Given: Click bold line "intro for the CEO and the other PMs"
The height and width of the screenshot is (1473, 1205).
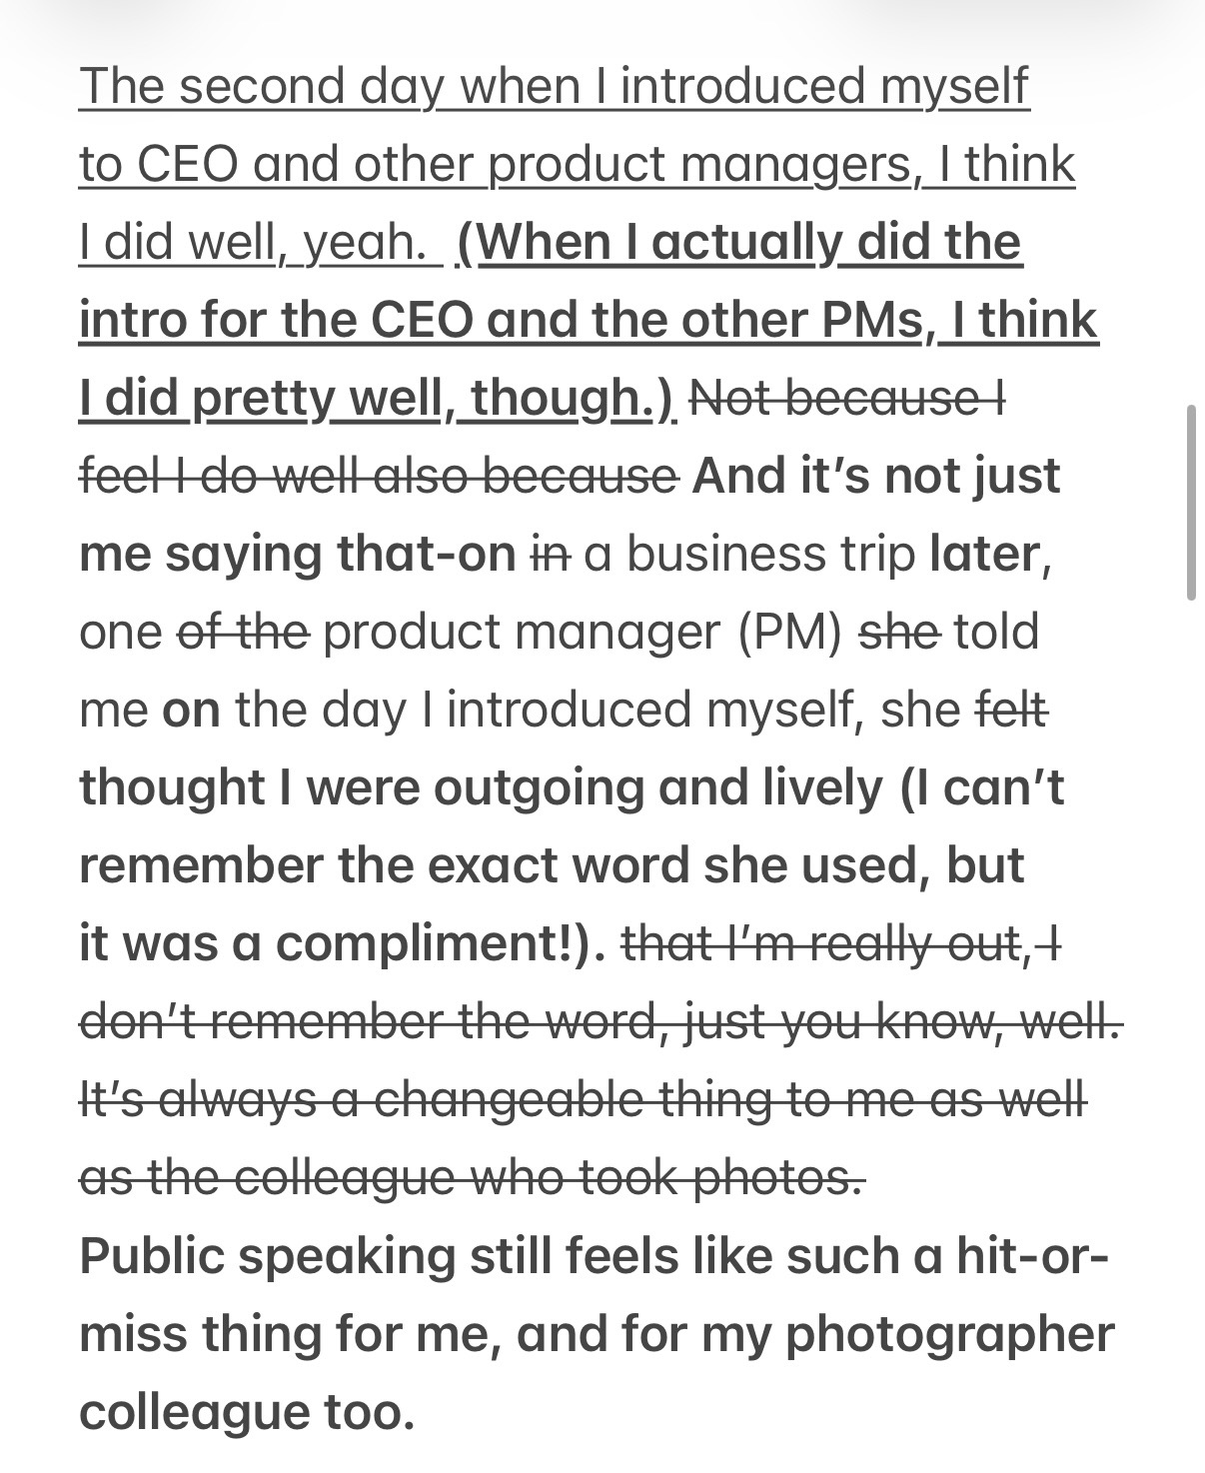Looking at the screenshot, I should (500, 320).
